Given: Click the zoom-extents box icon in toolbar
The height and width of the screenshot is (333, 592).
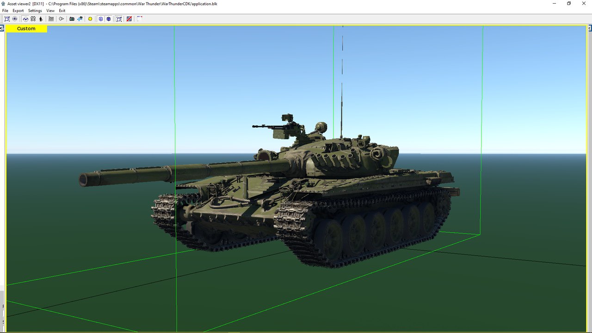Looking at the screenshot, I should pos(7,19).
